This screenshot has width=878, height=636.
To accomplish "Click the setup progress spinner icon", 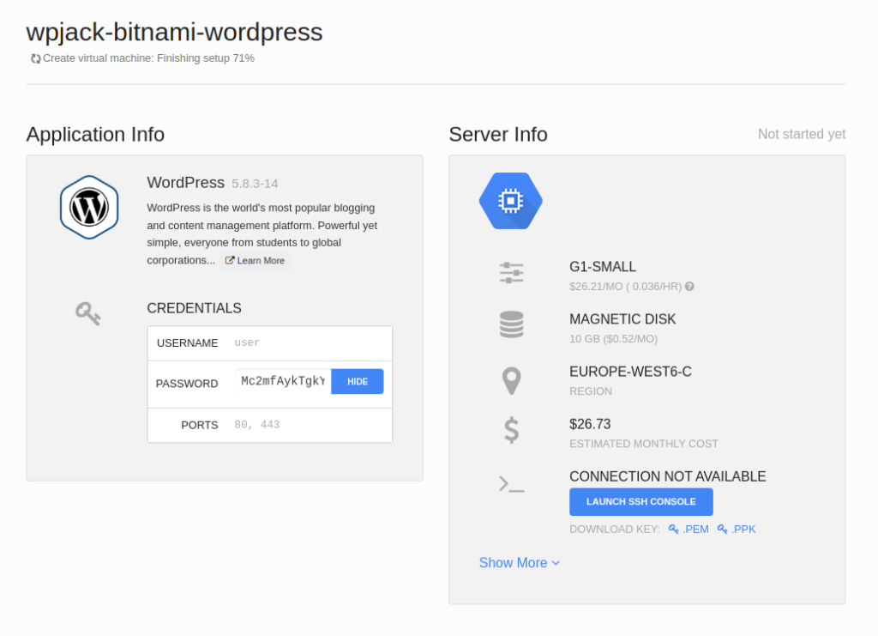I will click(35, 59).
